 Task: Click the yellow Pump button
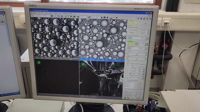click(x=133, y=23)
